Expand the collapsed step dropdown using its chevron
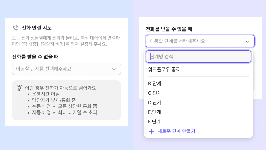The height and width of the screenshot is (150, 266). (114, 69)
